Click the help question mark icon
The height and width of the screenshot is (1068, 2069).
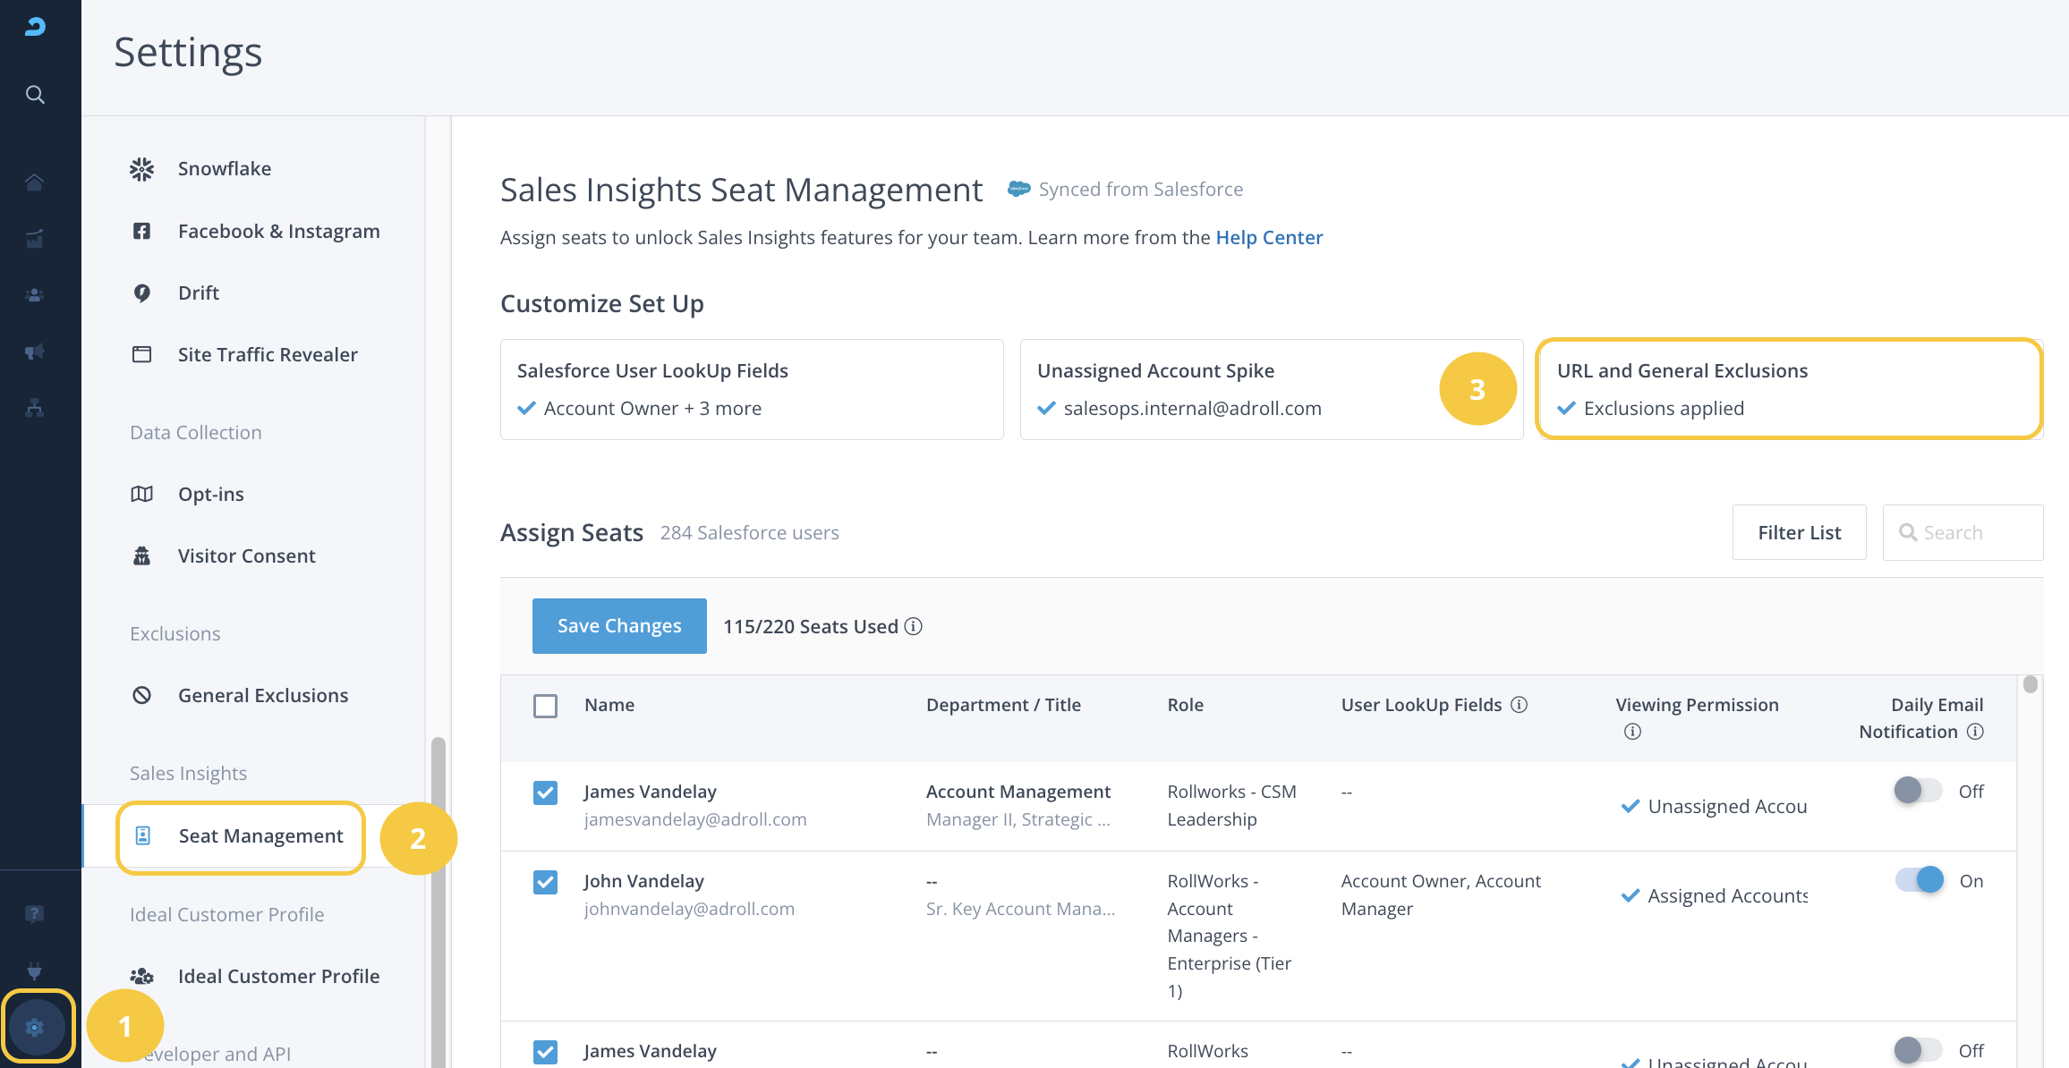click(35, 913)
